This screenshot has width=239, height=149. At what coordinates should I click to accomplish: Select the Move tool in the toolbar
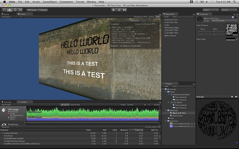[10, 10]
